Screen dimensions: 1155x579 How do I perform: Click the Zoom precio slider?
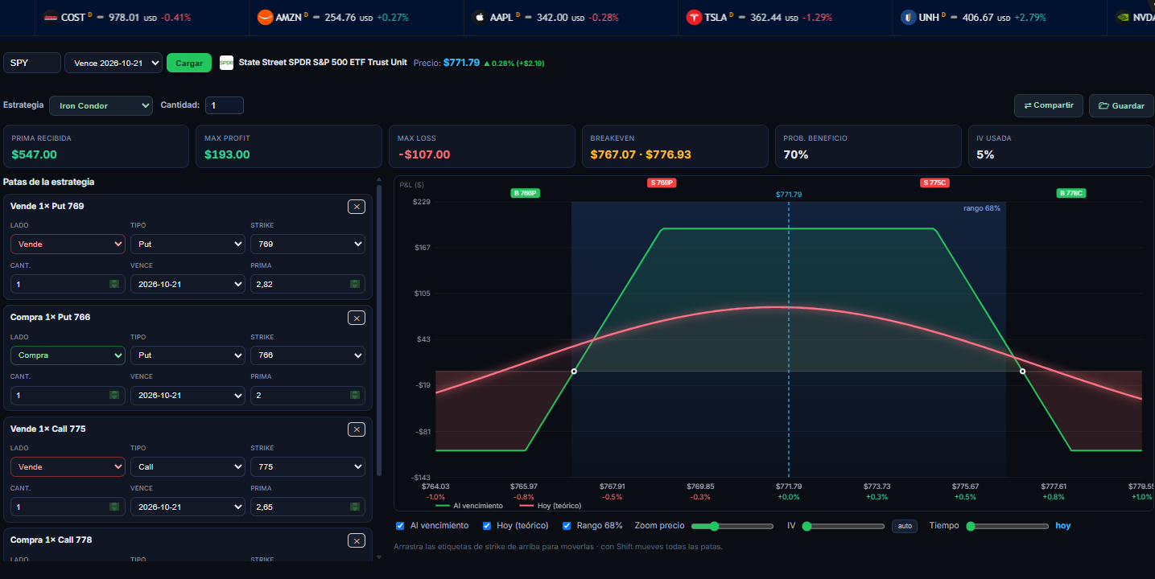(x=732, y=526)
